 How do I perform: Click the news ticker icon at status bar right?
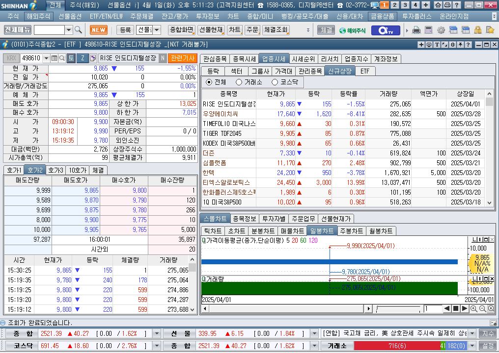[493, 323]
